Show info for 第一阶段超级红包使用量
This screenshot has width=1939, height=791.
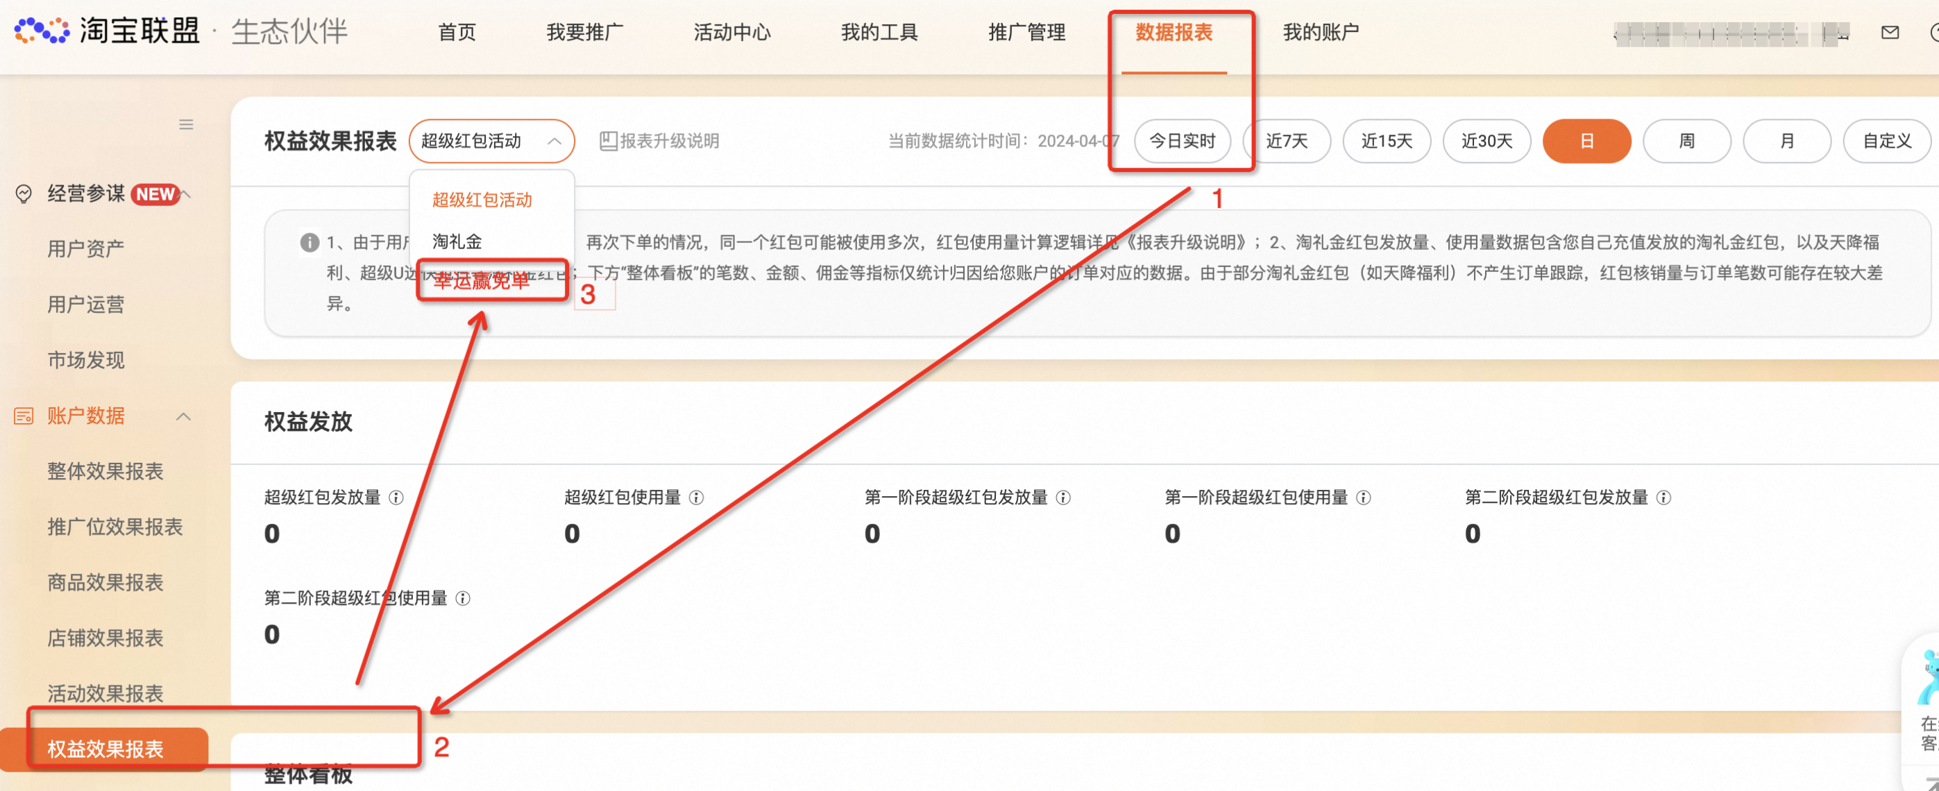click(1363, 497)
